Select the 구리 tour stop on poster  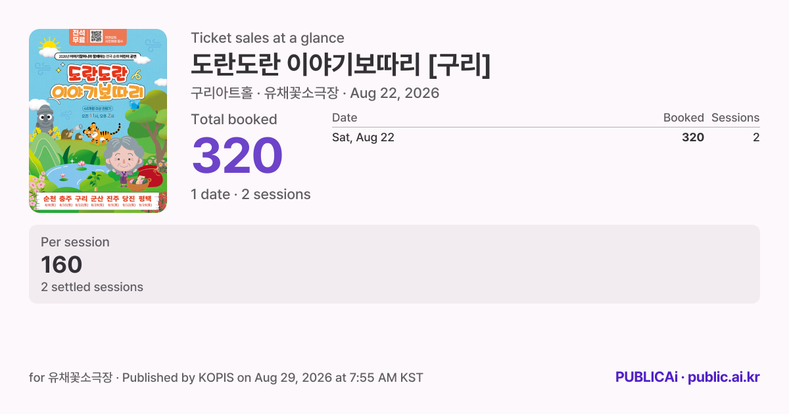(x=82, y=200)
